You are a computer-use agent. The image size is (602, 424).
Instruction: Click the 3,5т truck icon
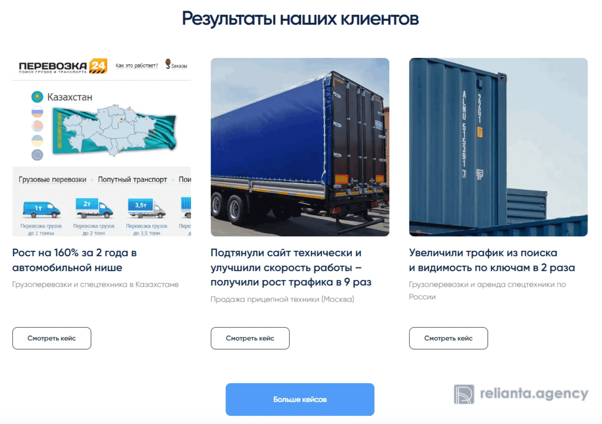[x=146, y=208]
